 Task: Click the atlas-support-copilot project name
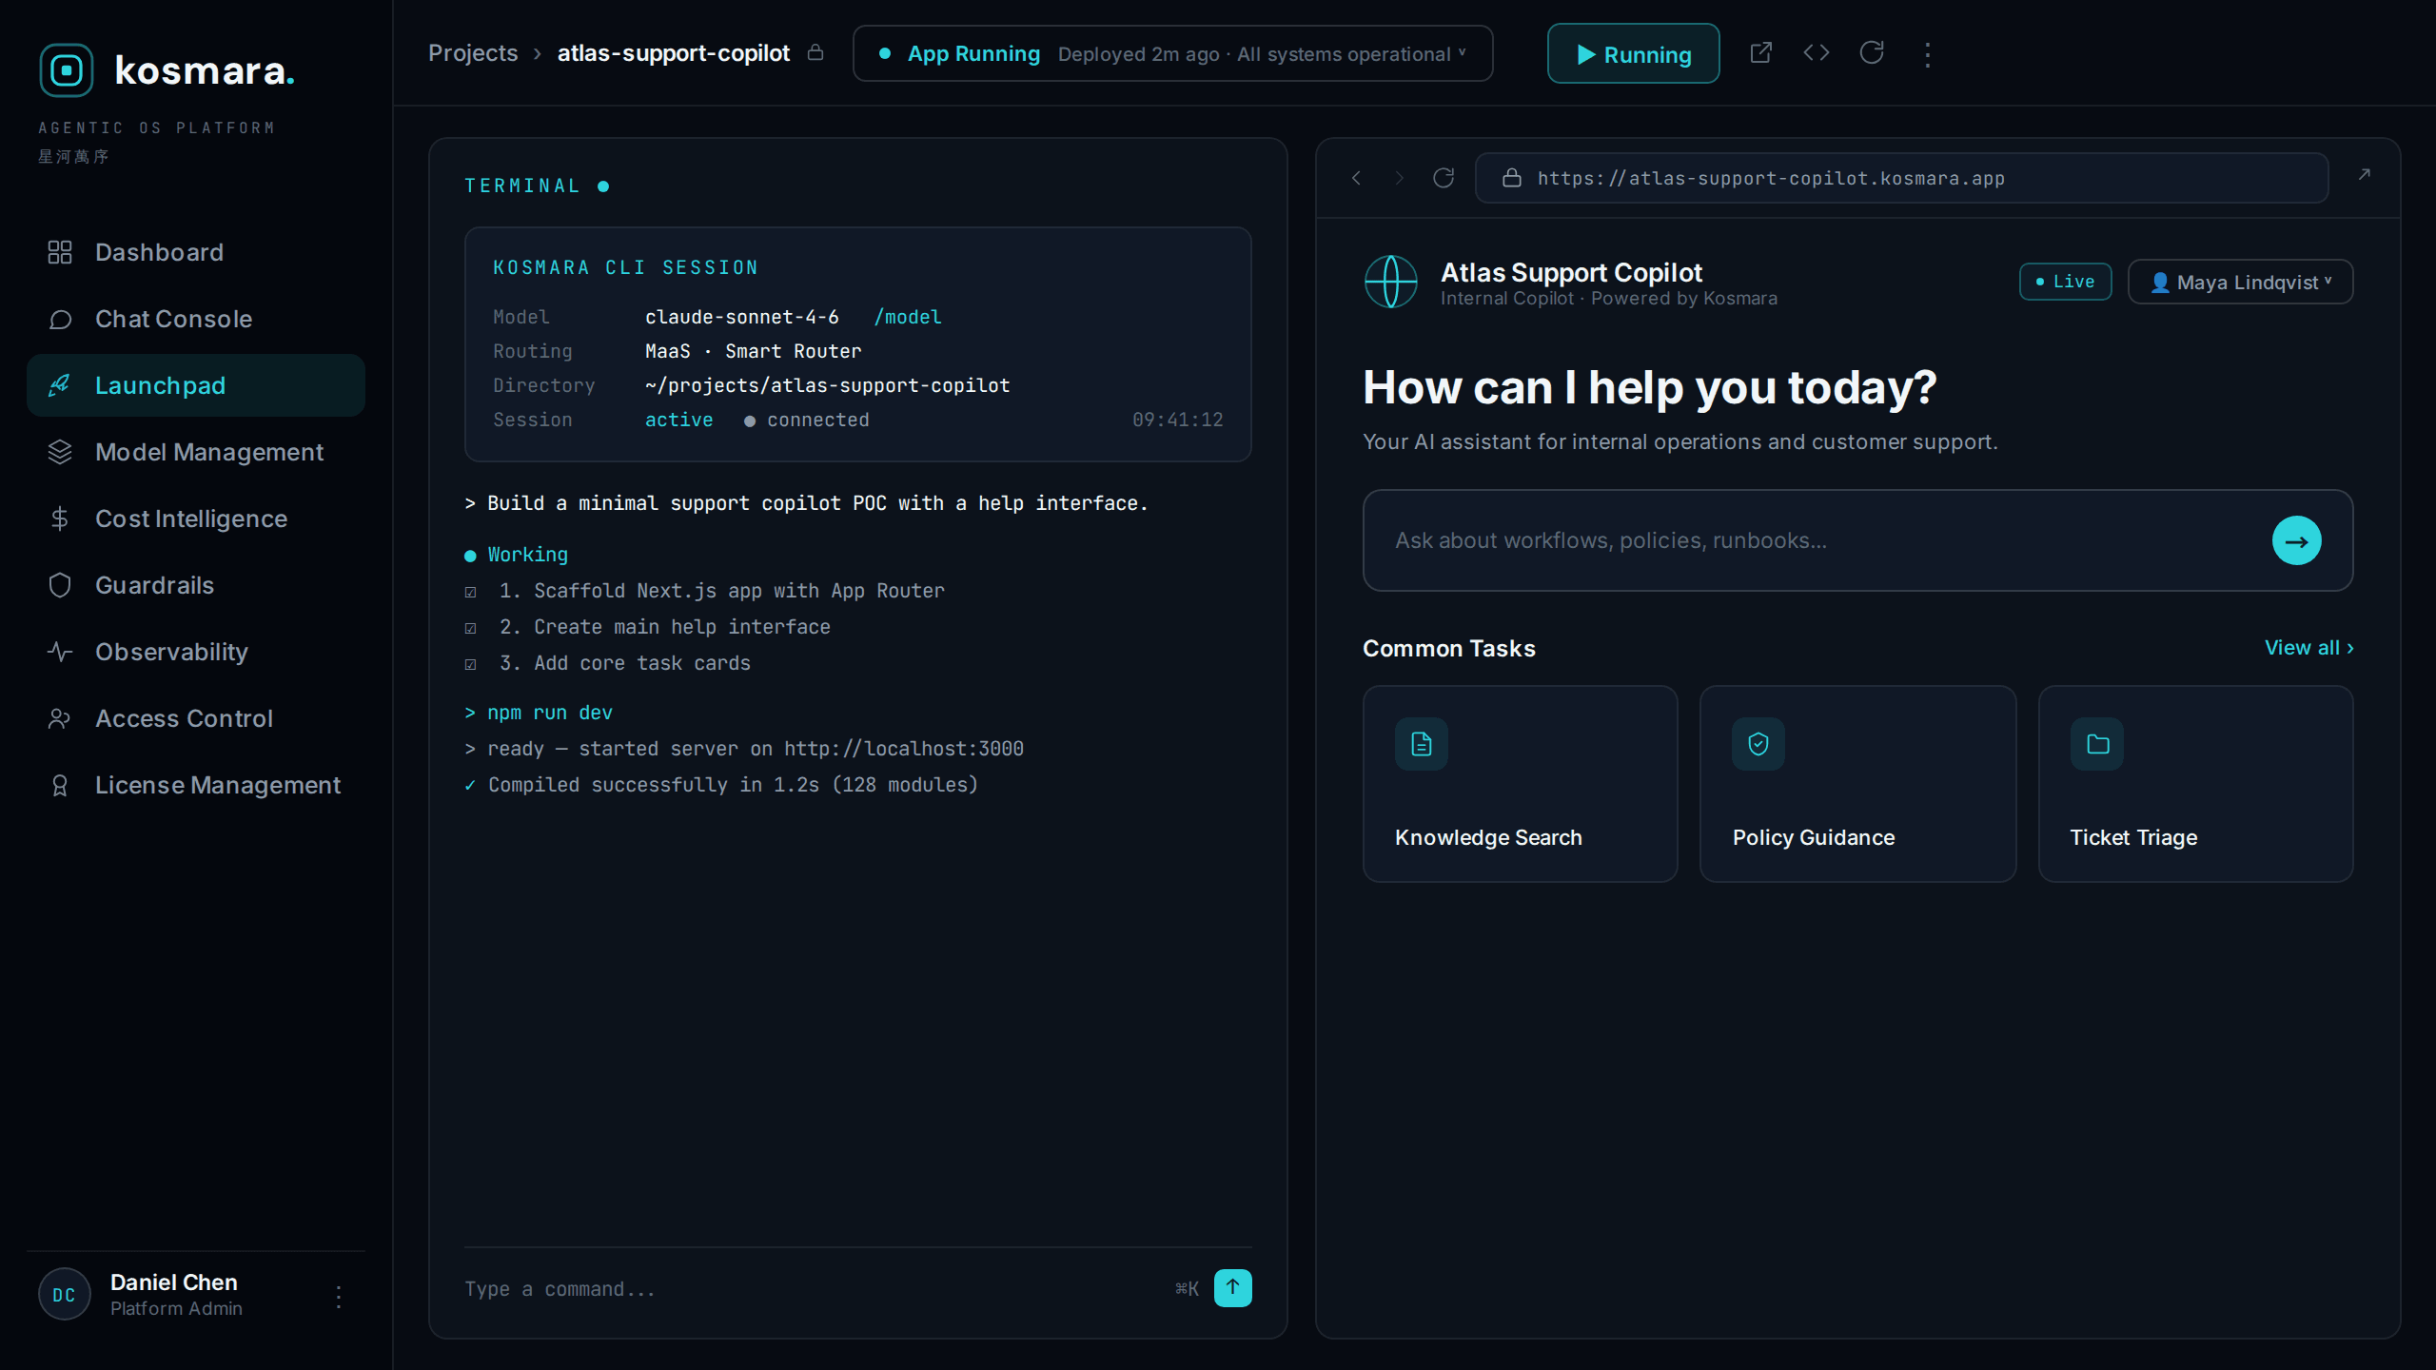point(674,53)
